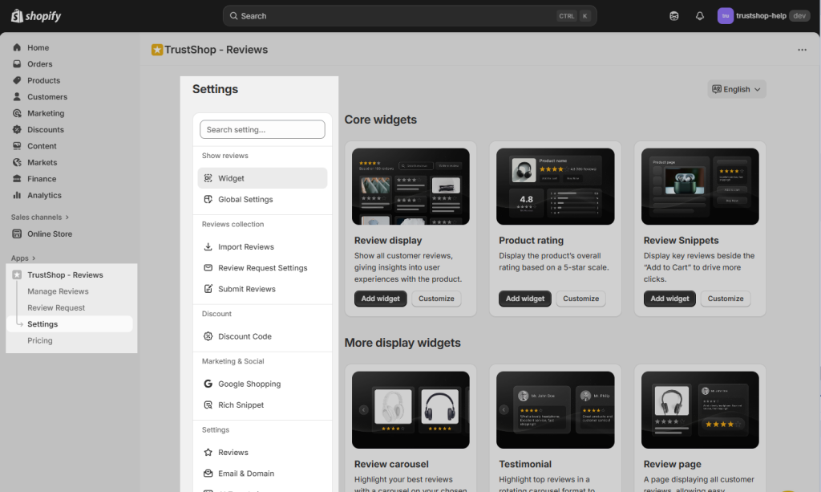821x492 pixels.
Task: Click the notifications bell icon
Action: (x=700, y=16)
